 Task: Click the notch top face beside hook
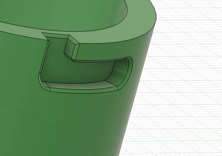(x=56, y=35)
